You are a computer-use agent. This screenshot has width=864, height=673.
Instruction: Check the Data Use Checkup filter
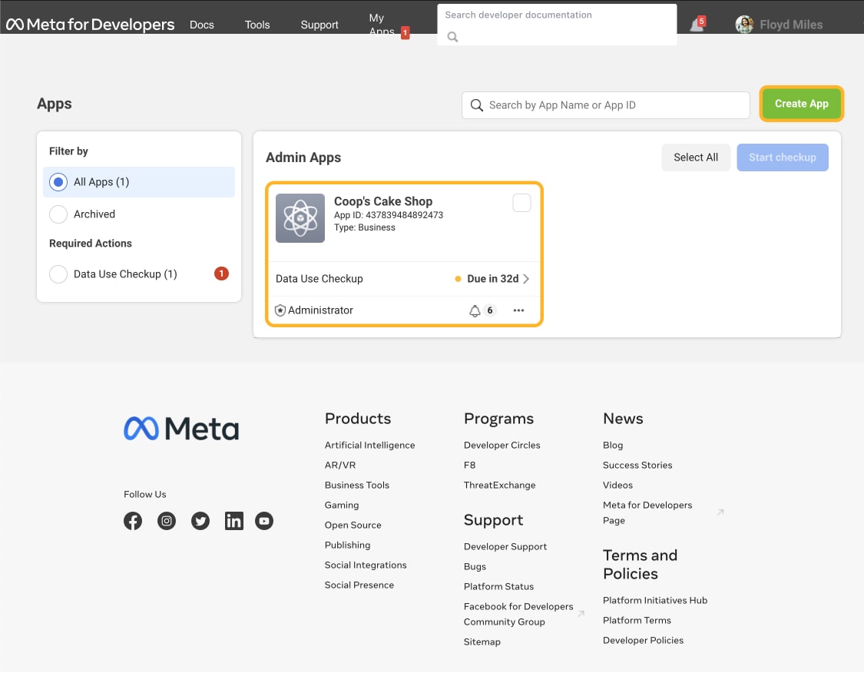pyautogui.click(x=58, y=274)
